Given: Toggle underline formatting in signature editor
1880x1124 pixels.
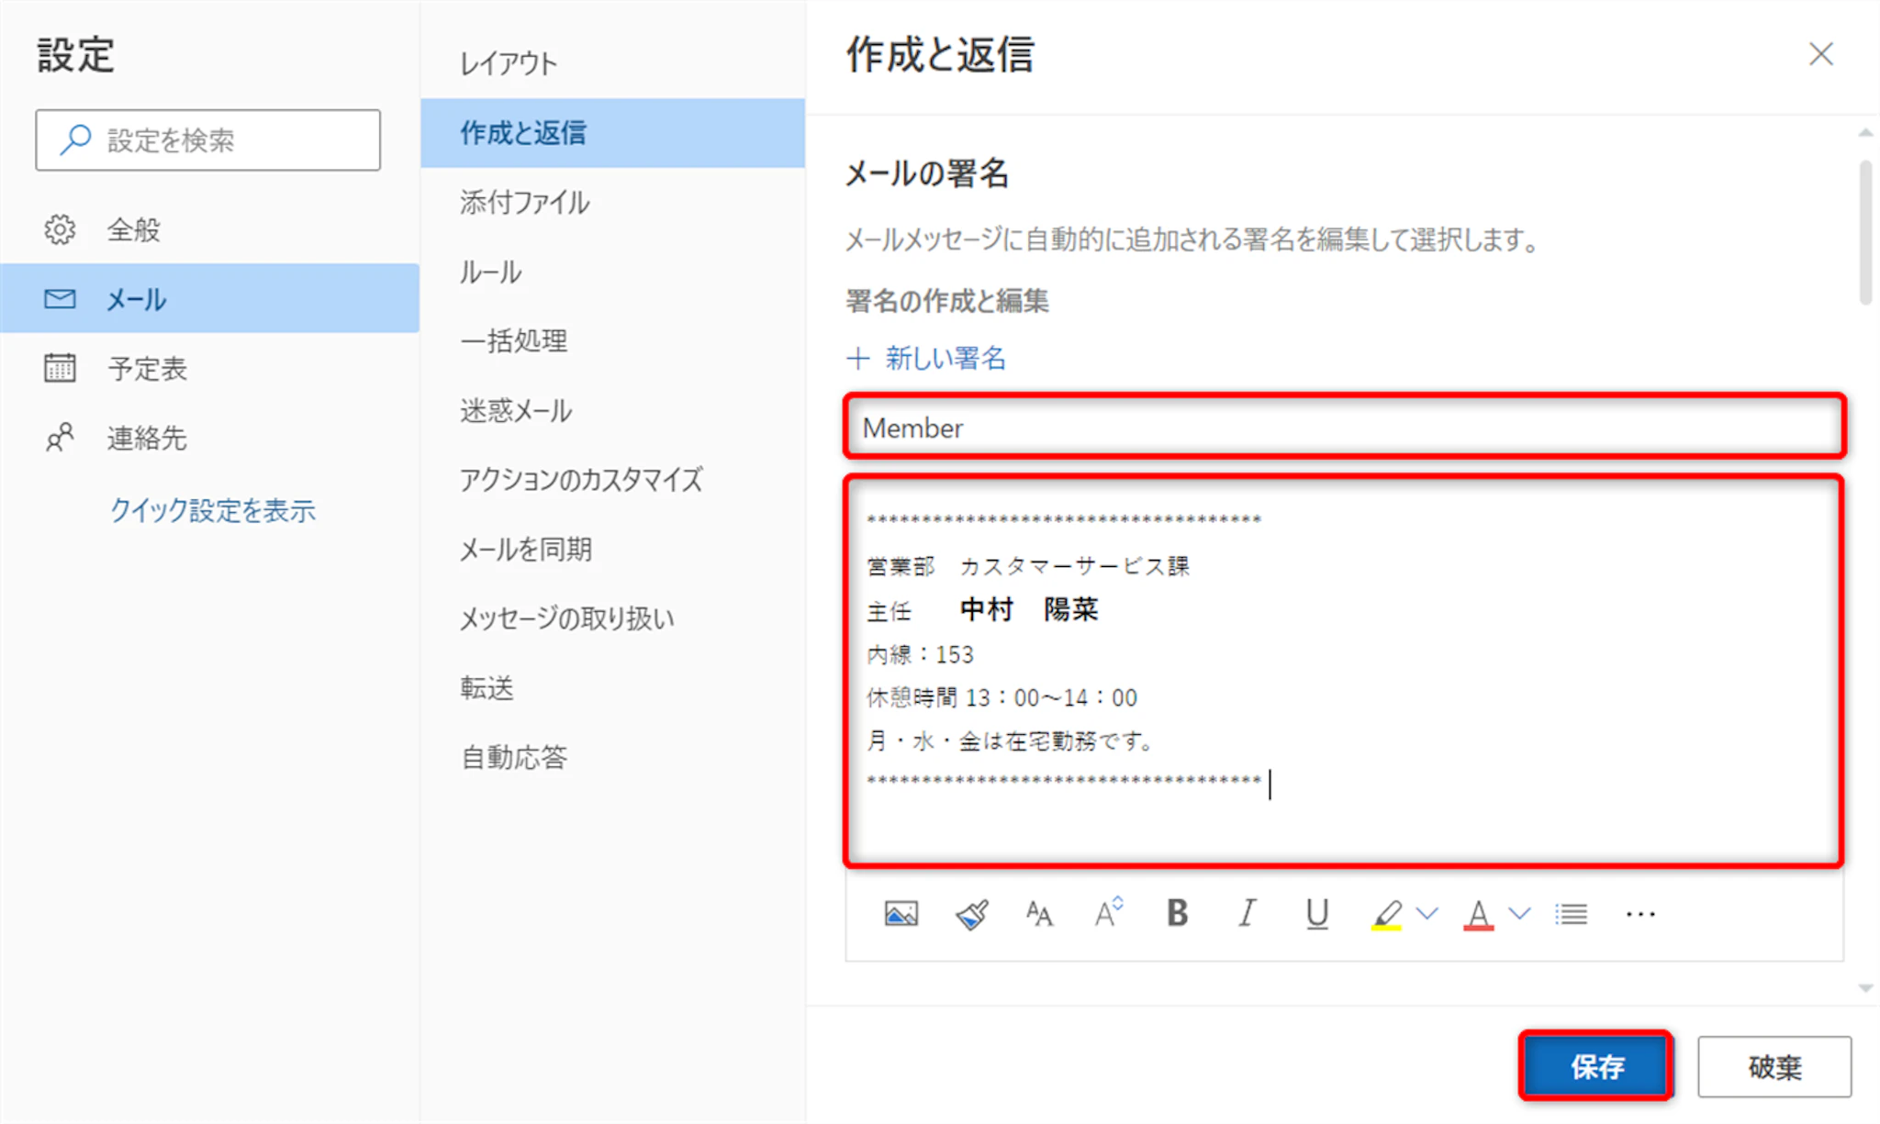Looking at the screenshot, I should coord(1316,914).
